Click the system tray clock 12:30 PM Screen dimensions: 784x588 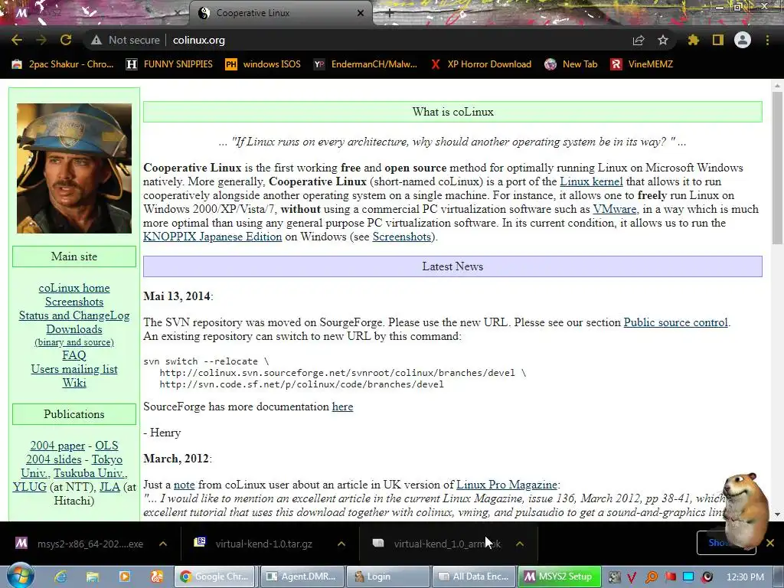point(745,577)
